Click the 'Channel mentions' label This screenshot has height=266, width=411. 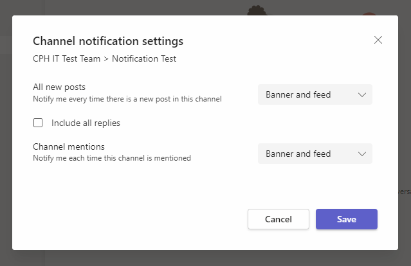(69, 146)
